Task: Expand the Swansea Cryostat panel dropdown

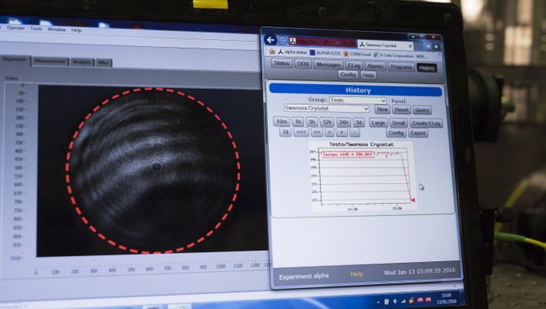Action: click(x=326, y=108)
